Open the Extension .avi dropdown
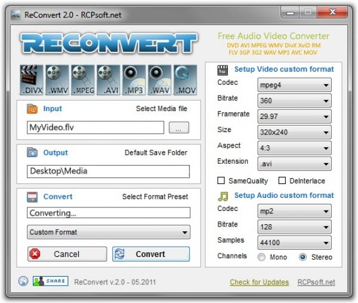 click(294, 164)
